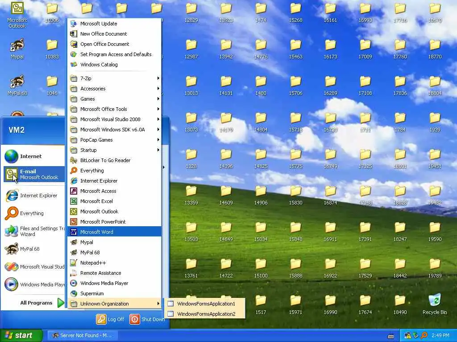Click BitLocker To Go Reader icon
Screen dimensions: 457x342
[74, 160]
